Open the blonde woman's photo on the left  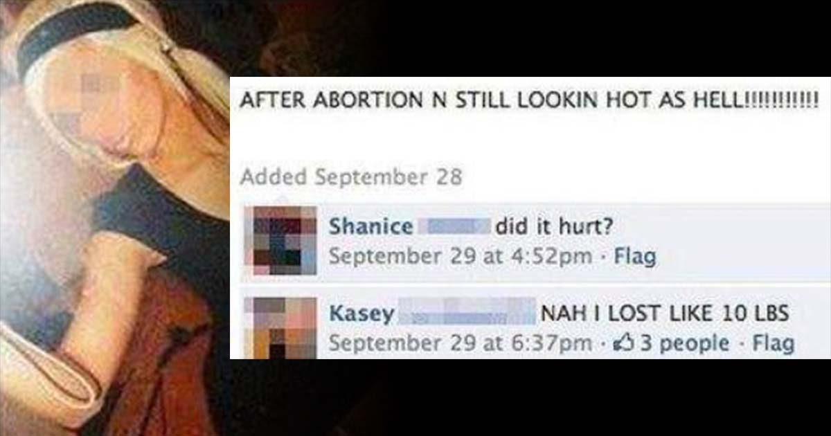click(x=114, y=218)
